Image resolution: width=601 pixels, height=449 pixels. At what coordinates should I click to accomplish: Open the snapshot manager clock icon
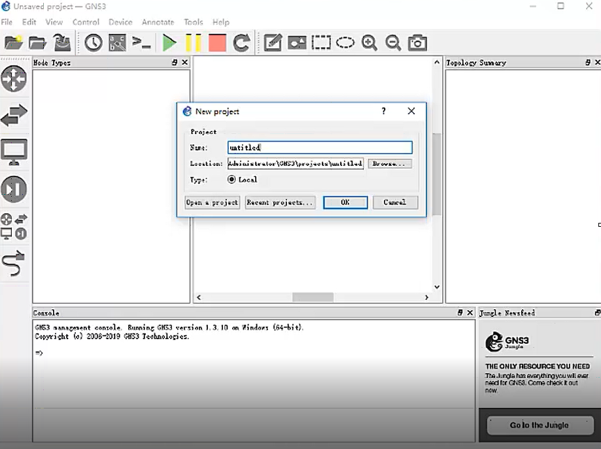[x=94, y=42]
